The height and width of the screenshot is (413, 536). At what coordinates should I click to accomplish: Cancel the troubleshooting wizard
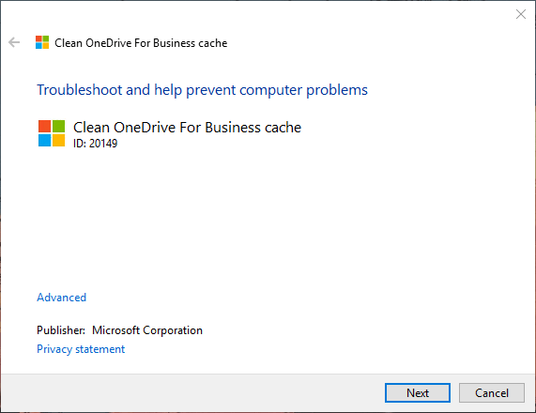point(492,393)
